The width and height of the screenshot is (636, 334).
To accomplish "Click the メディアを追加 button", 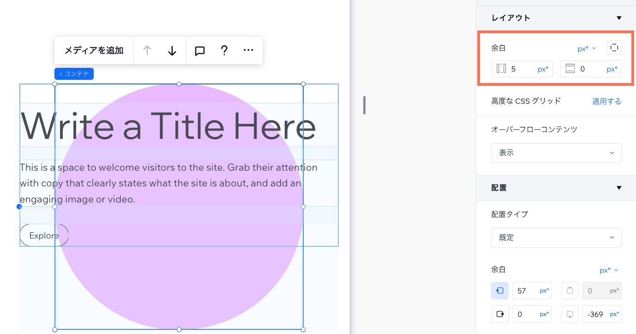I will pyautogui.click(x=94, y=51).
